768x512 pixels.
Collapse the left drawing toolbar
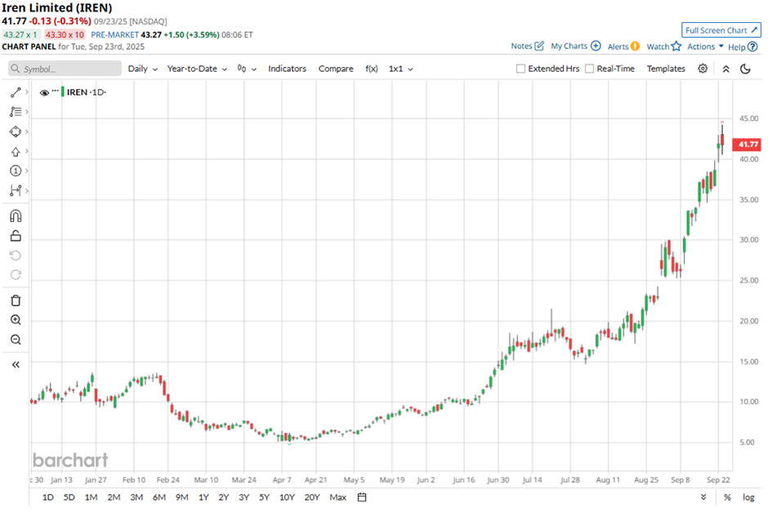coord(16,365)
